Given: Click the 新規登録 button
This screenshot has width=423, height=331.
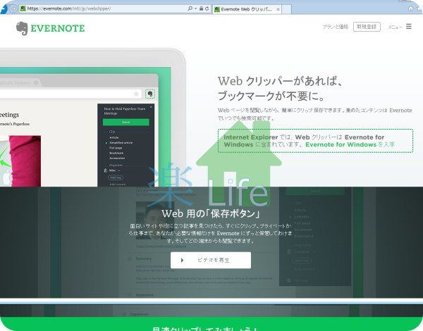Looking at the screenshot, I should (x=367, y=27).
